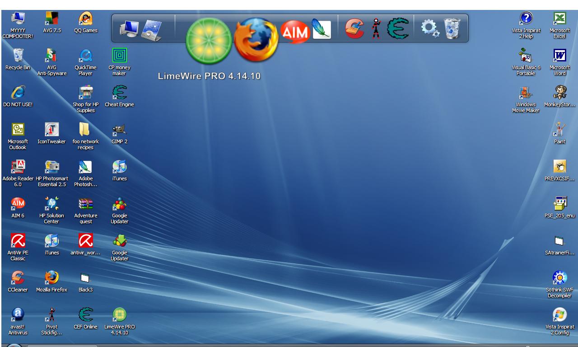This screenshot has height=347, width=578.
Task: Open the recycle bin icon in the dock
Action: [x=452, y=28]
